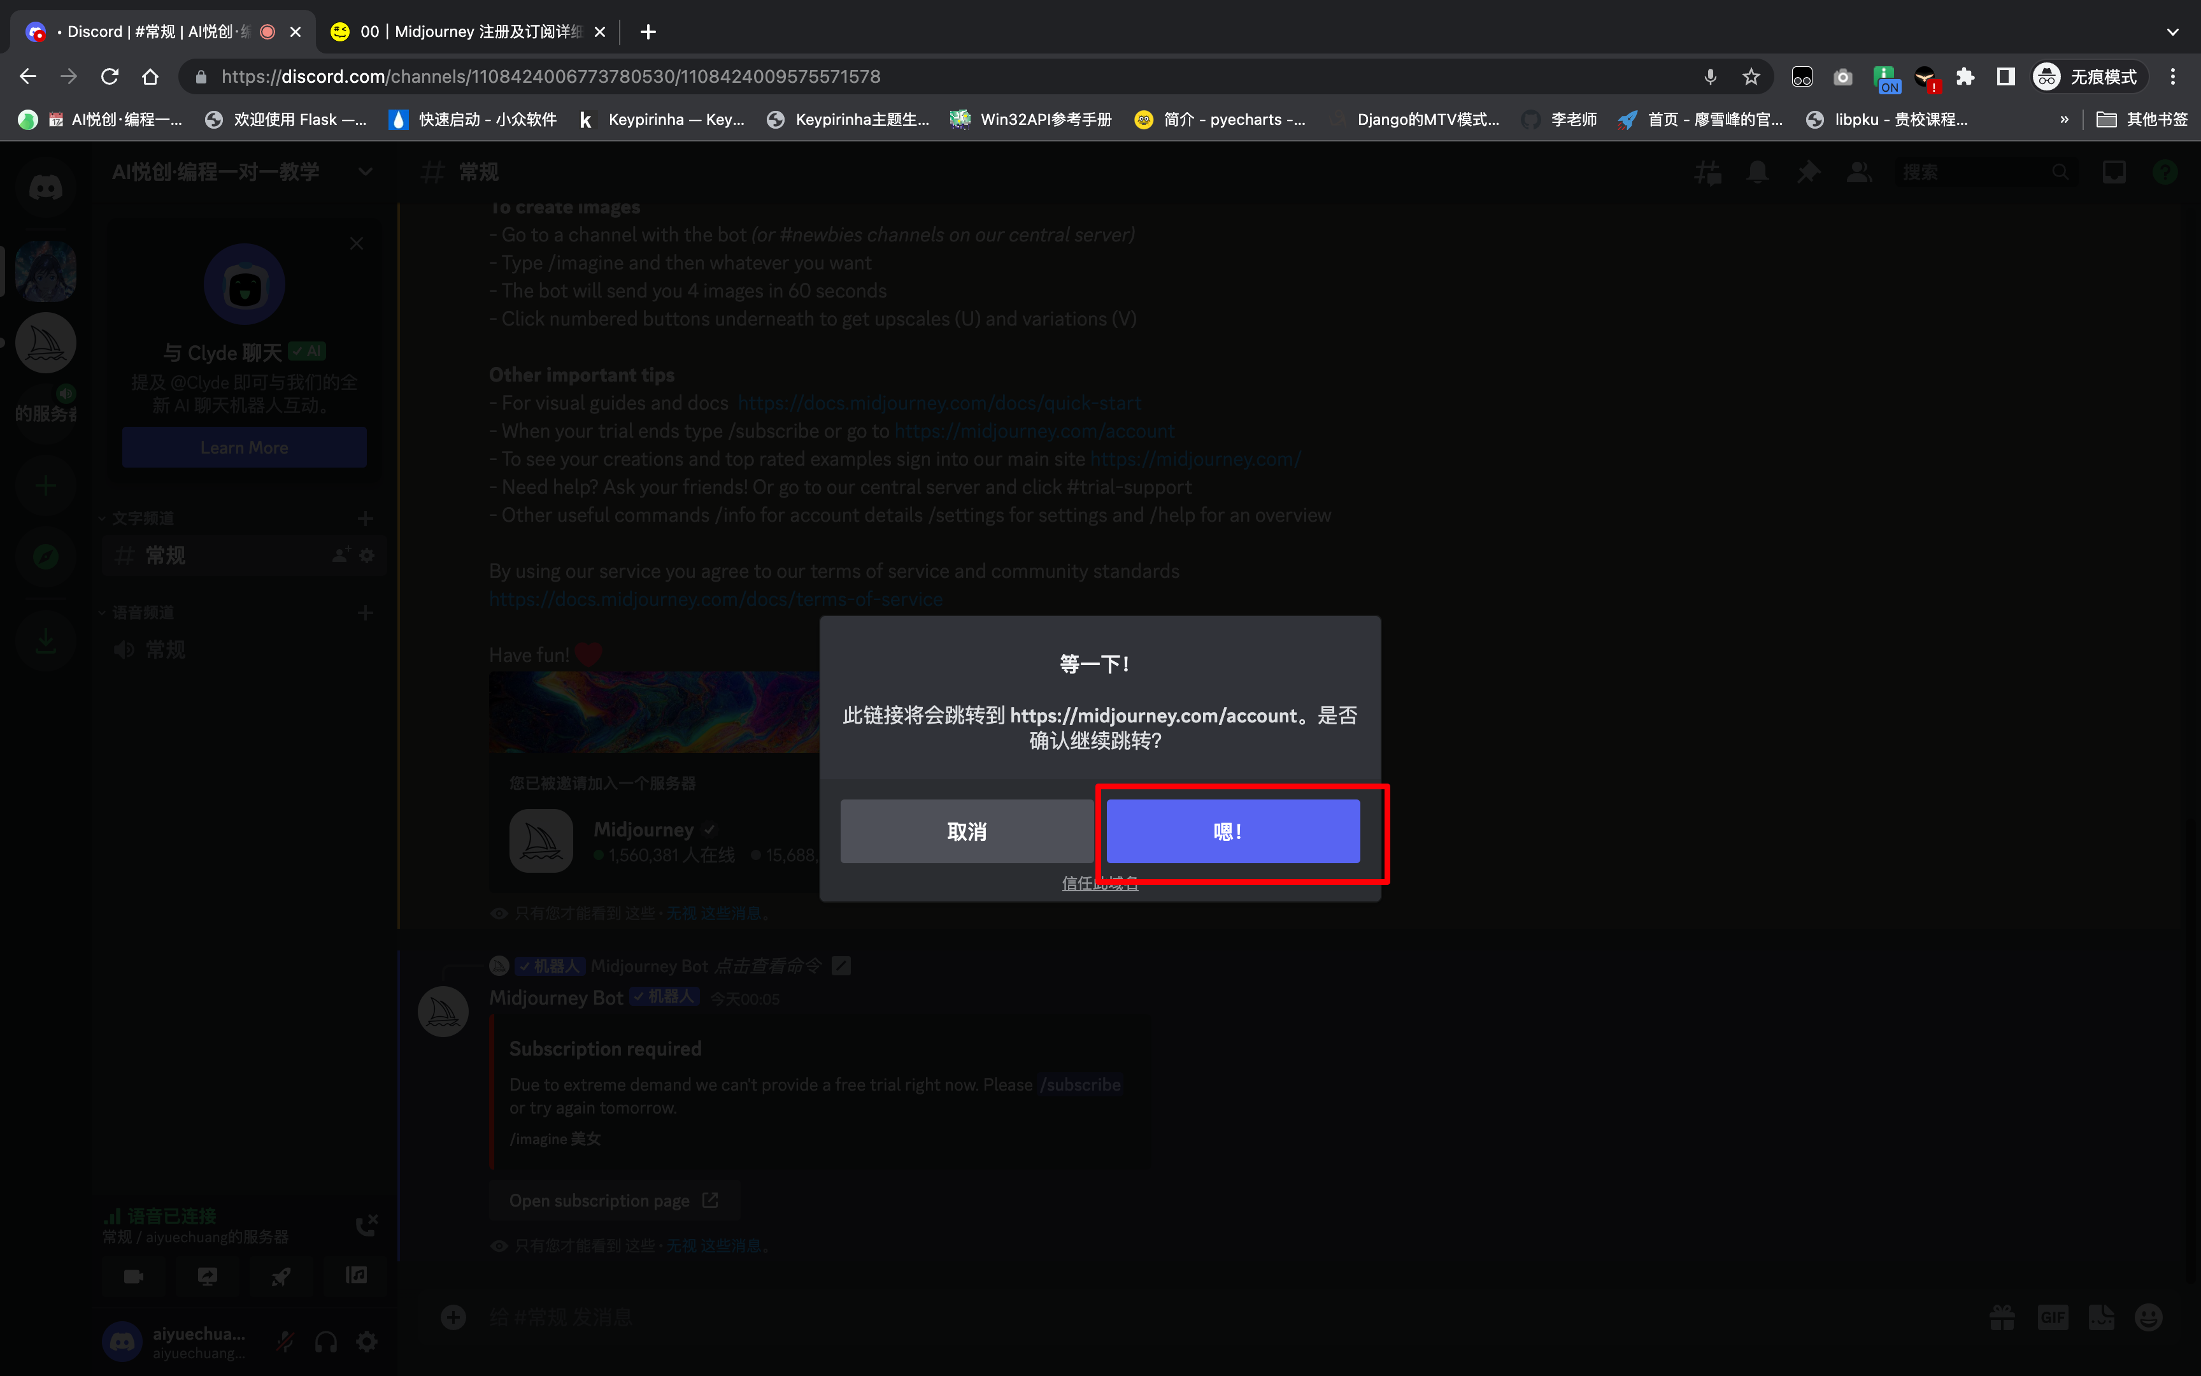Toggle deafen headphones in user panel
This screenshot has height=1376, width=2201.
325,1342
